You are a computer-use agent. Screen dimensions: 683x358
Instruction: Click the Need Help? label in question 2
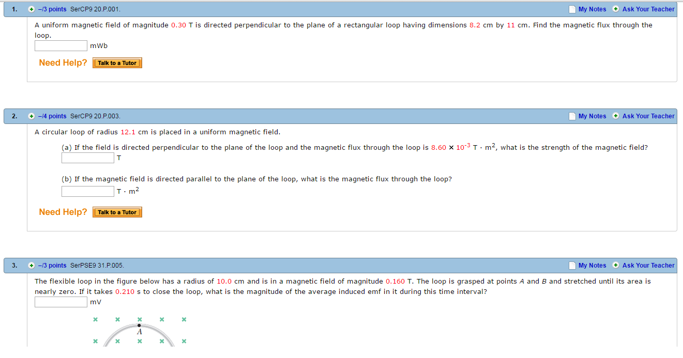click(63, 212)
